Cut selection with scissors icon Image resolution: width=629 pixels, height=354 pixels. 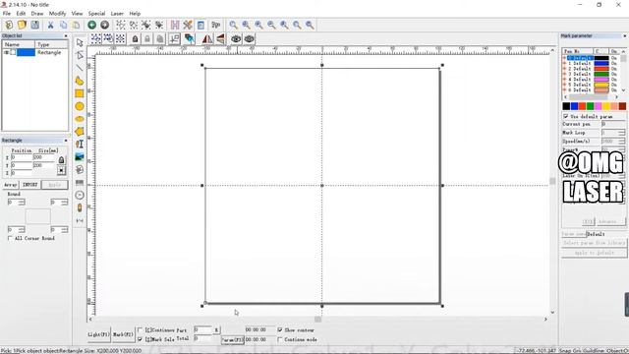(50, 25)
